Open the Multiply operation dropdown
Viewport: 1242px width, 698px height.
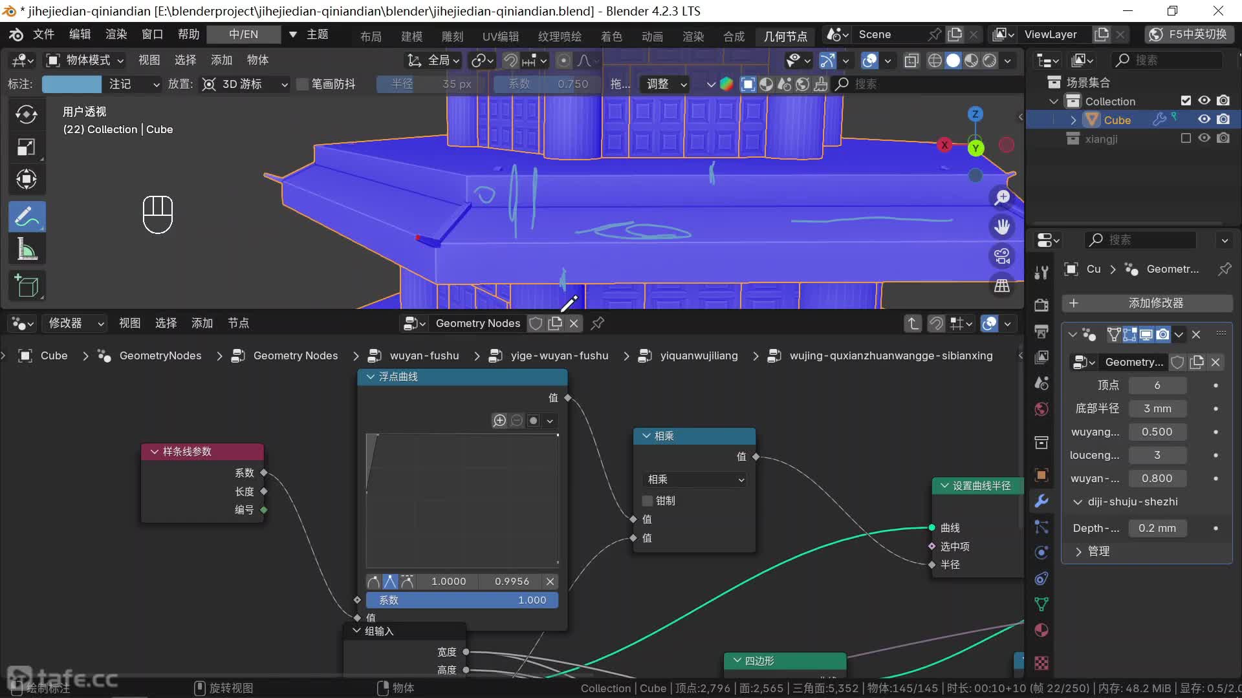(x=695, y=480)
